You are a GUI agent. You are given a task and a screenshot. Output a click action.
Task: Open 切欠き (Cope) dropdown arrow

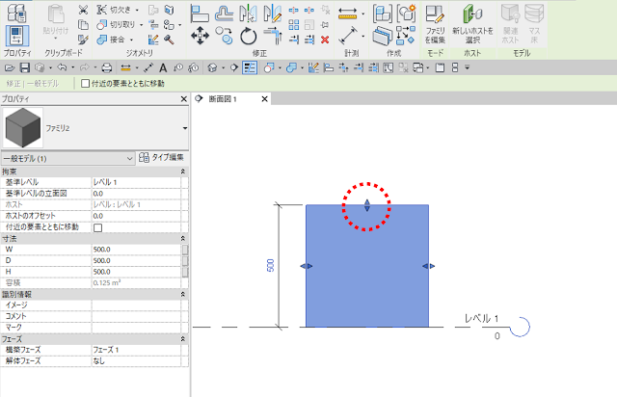137,10
